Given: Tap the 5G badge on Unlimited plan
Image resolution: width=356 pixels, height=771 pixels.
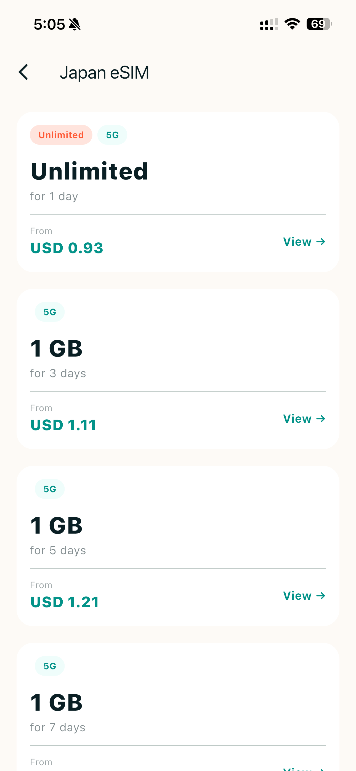Looking at the screenshot, I should 112,135.
